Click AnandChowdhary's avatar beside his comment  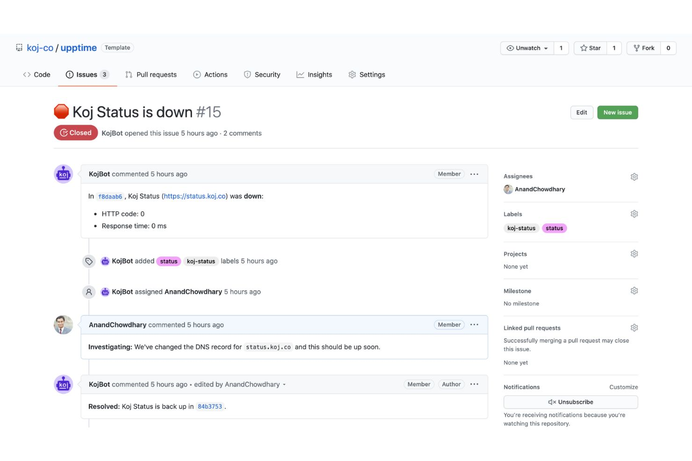coord(64,325)
